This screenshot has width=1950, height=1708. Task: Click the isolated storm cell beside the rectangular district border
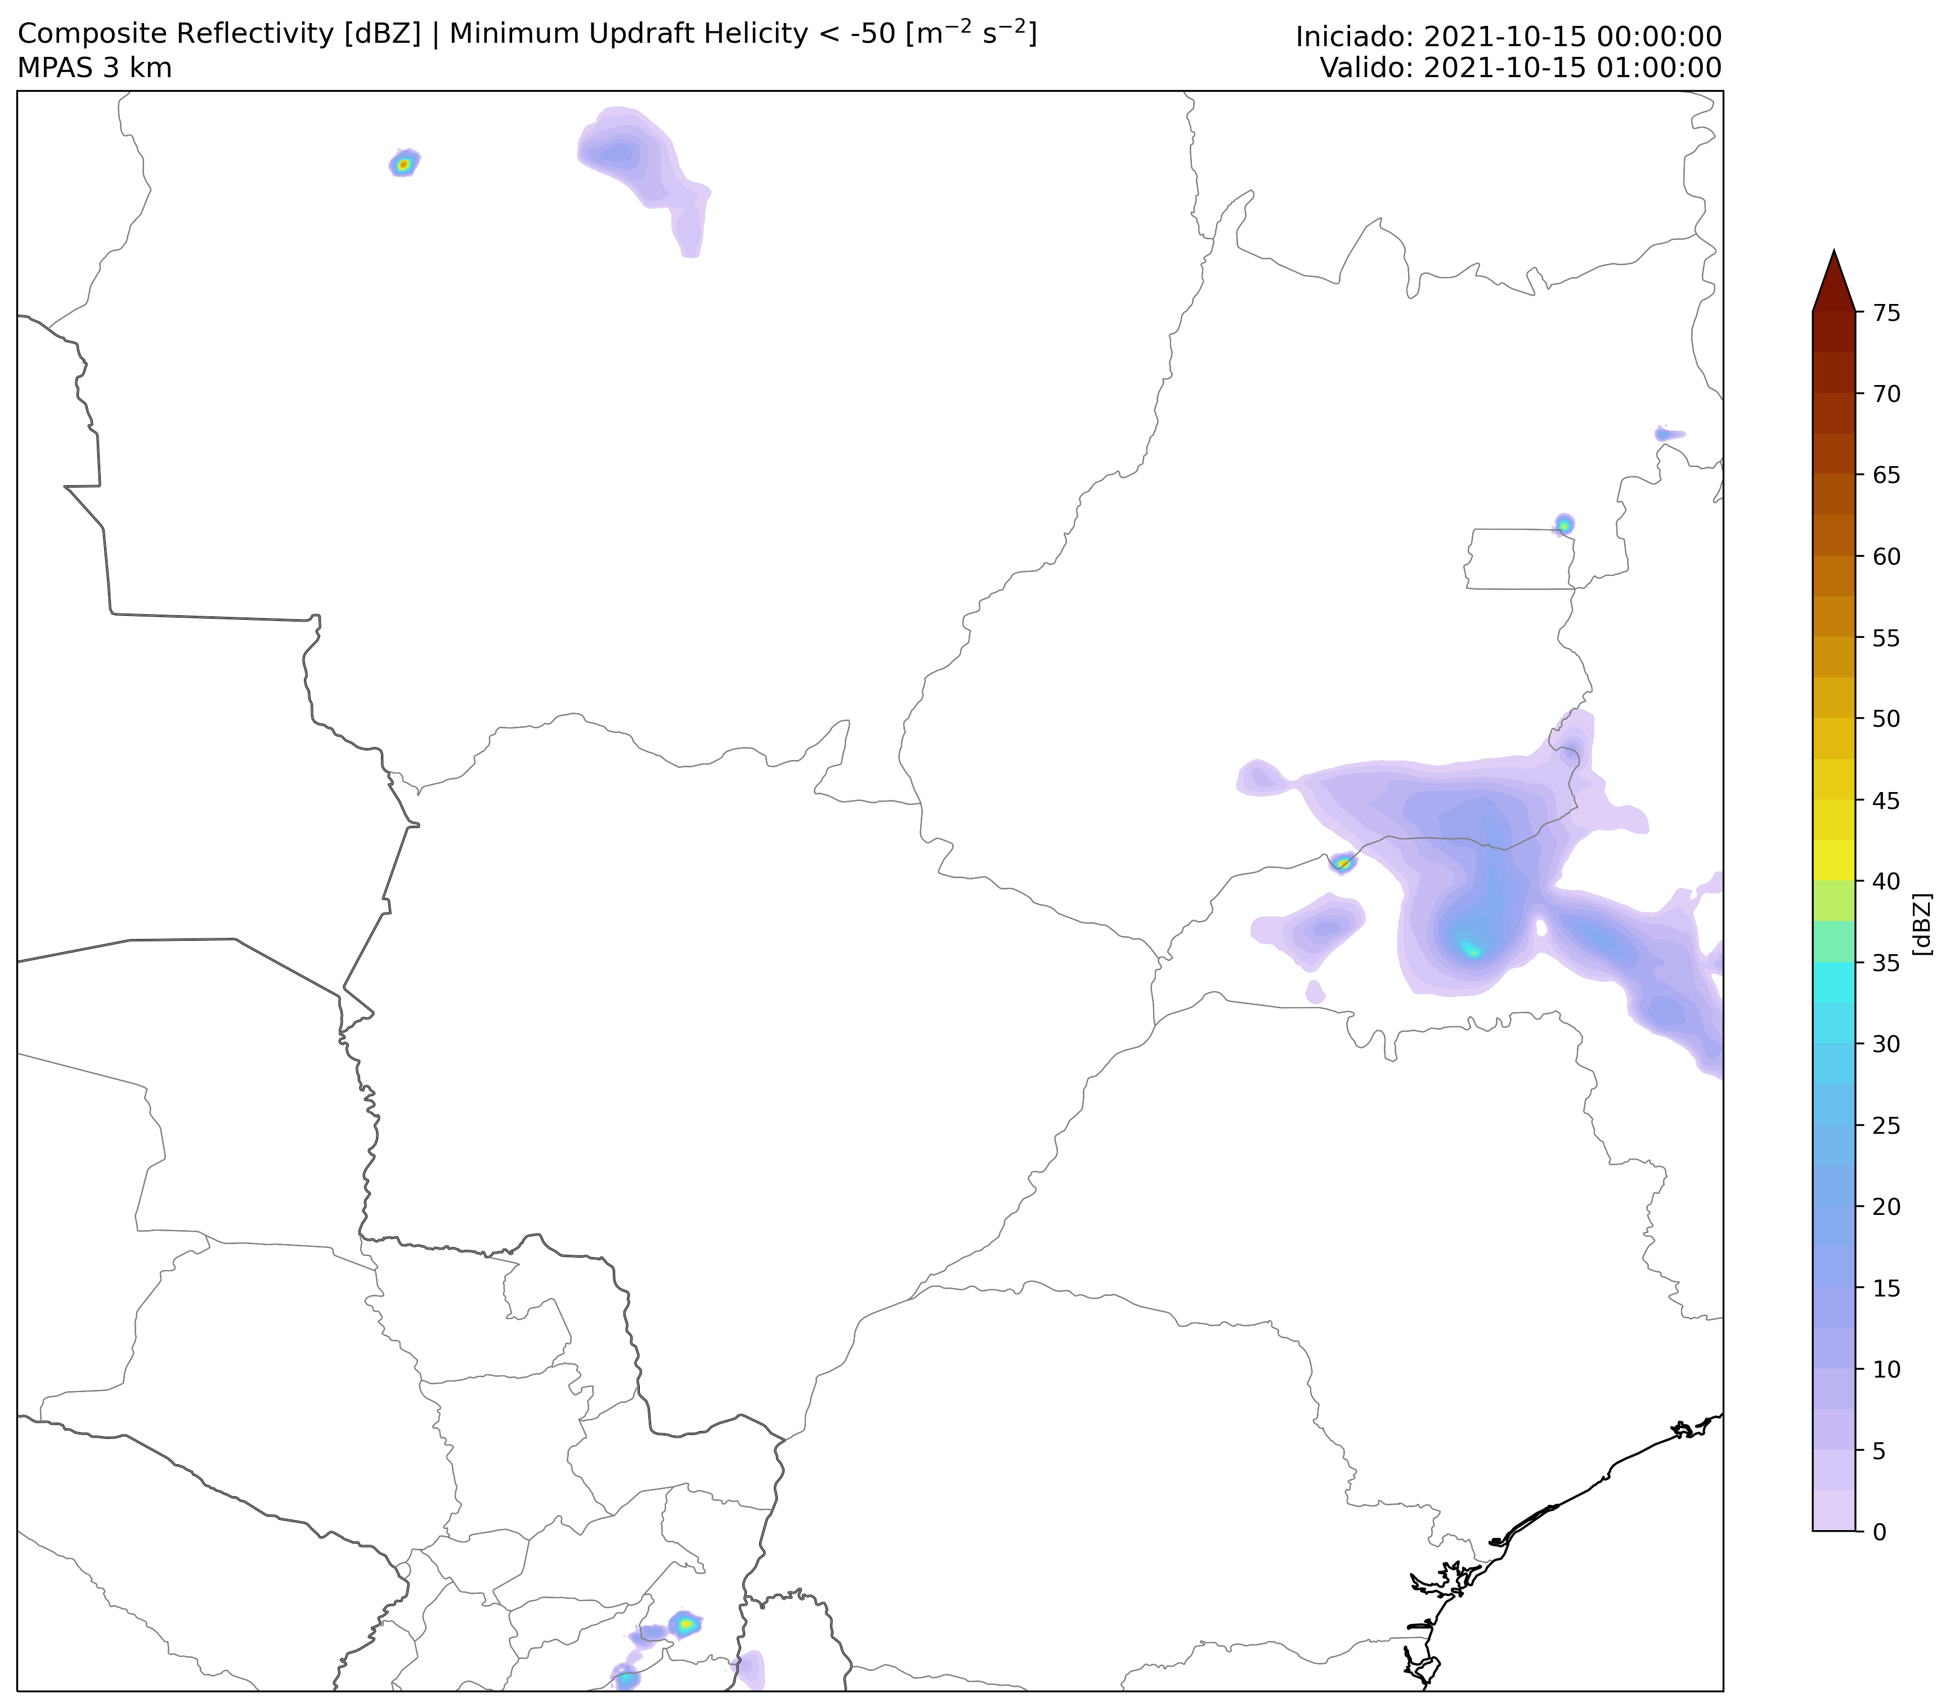1563,524
